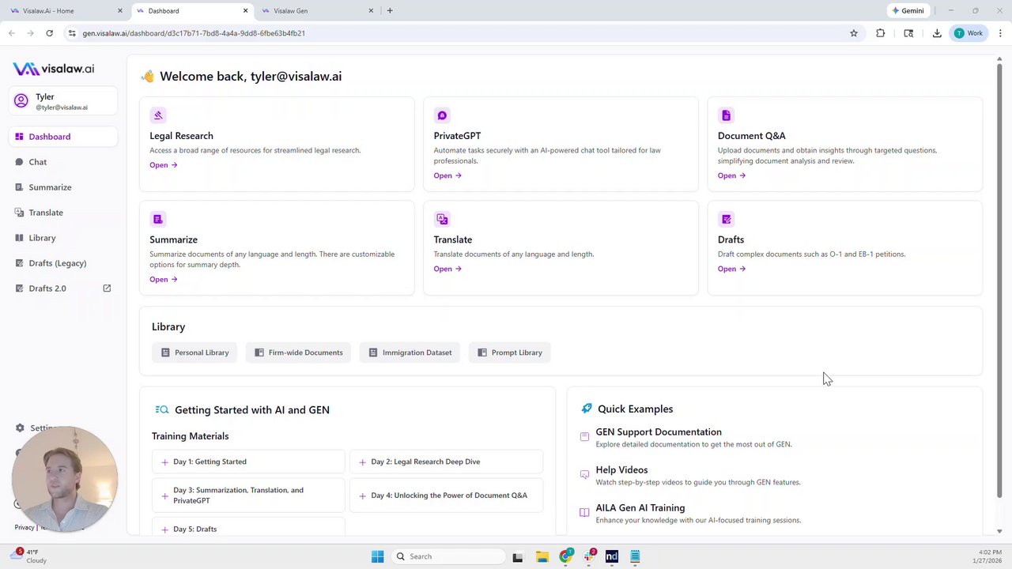
Task: Click Open link under PrivateGPT
Action: coord(447,175)
